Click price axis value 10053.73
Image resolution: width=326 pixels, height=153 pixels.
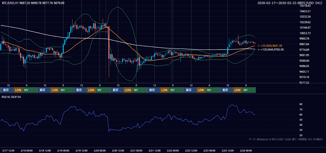coord(305,33)
